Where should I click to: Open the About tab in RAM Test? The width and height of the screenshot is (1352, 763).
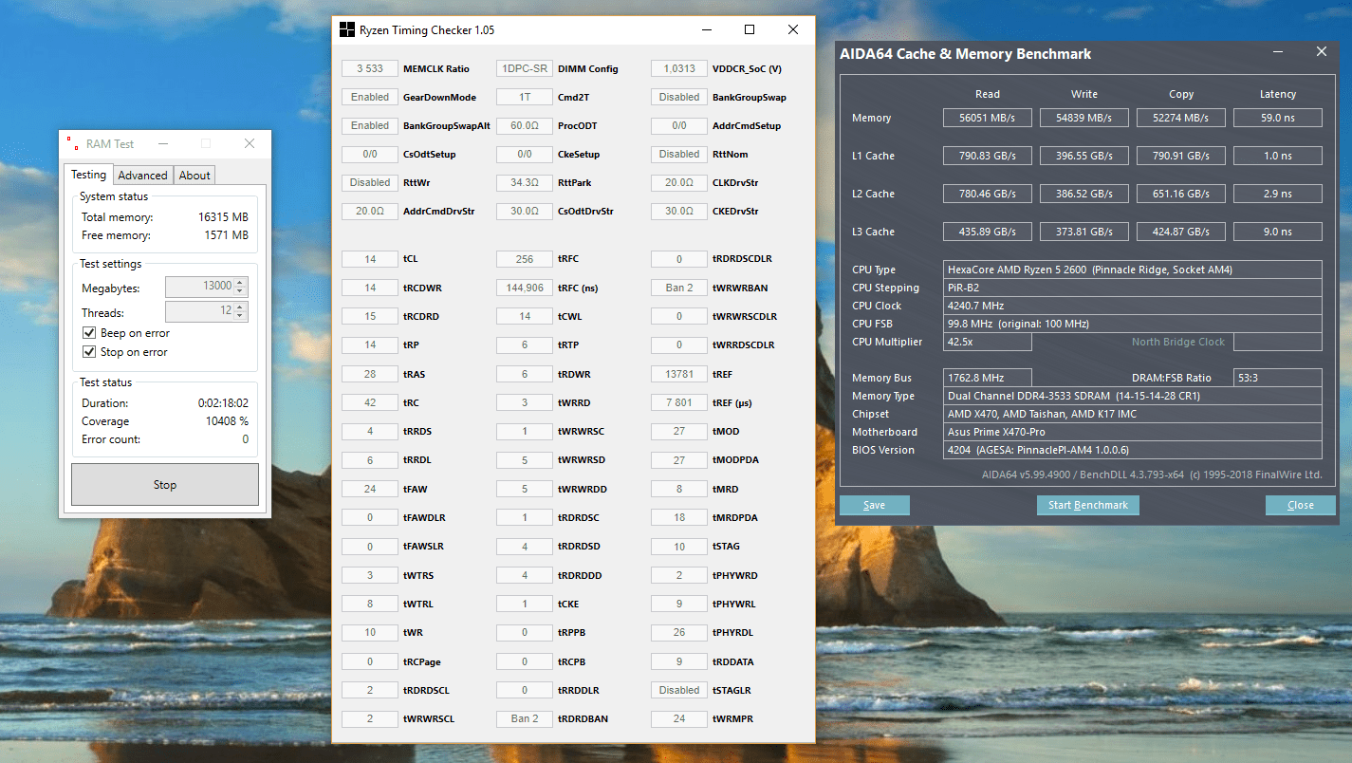194,175
